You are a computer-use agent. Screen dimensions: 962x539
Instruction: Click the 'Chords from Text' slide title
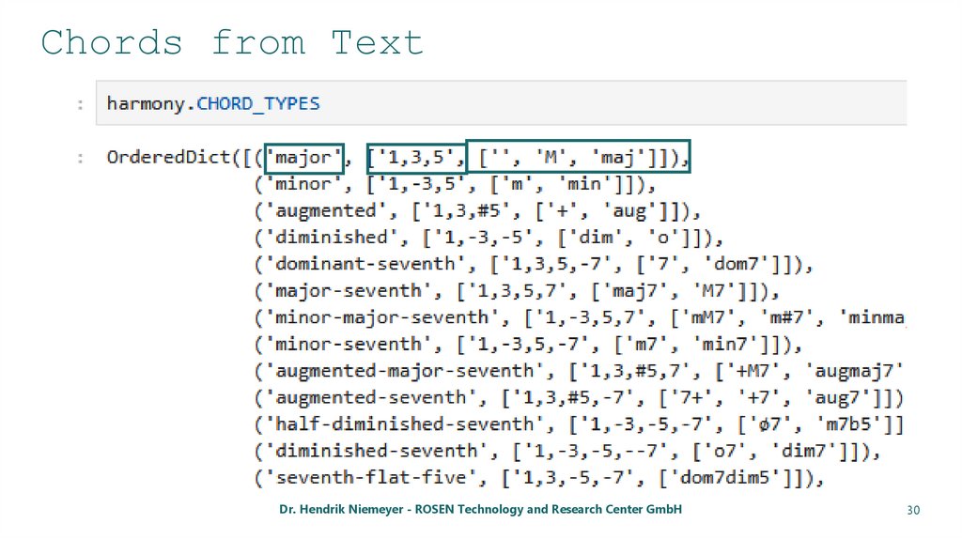click(x=232, y=43)
